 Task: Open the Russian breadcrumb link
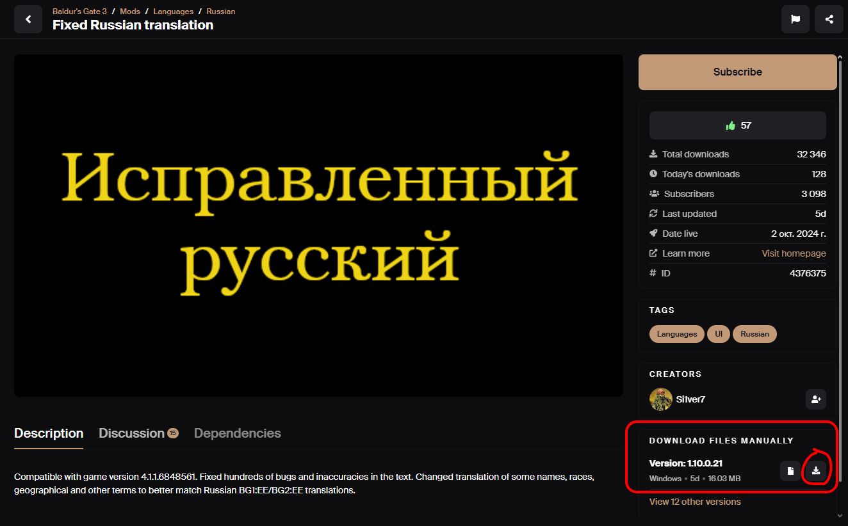coord(220,12)
